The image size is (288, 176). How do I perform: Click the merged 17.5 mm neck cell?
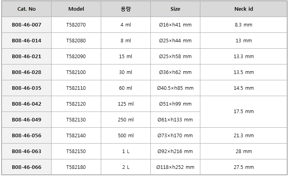coord(244,112)
